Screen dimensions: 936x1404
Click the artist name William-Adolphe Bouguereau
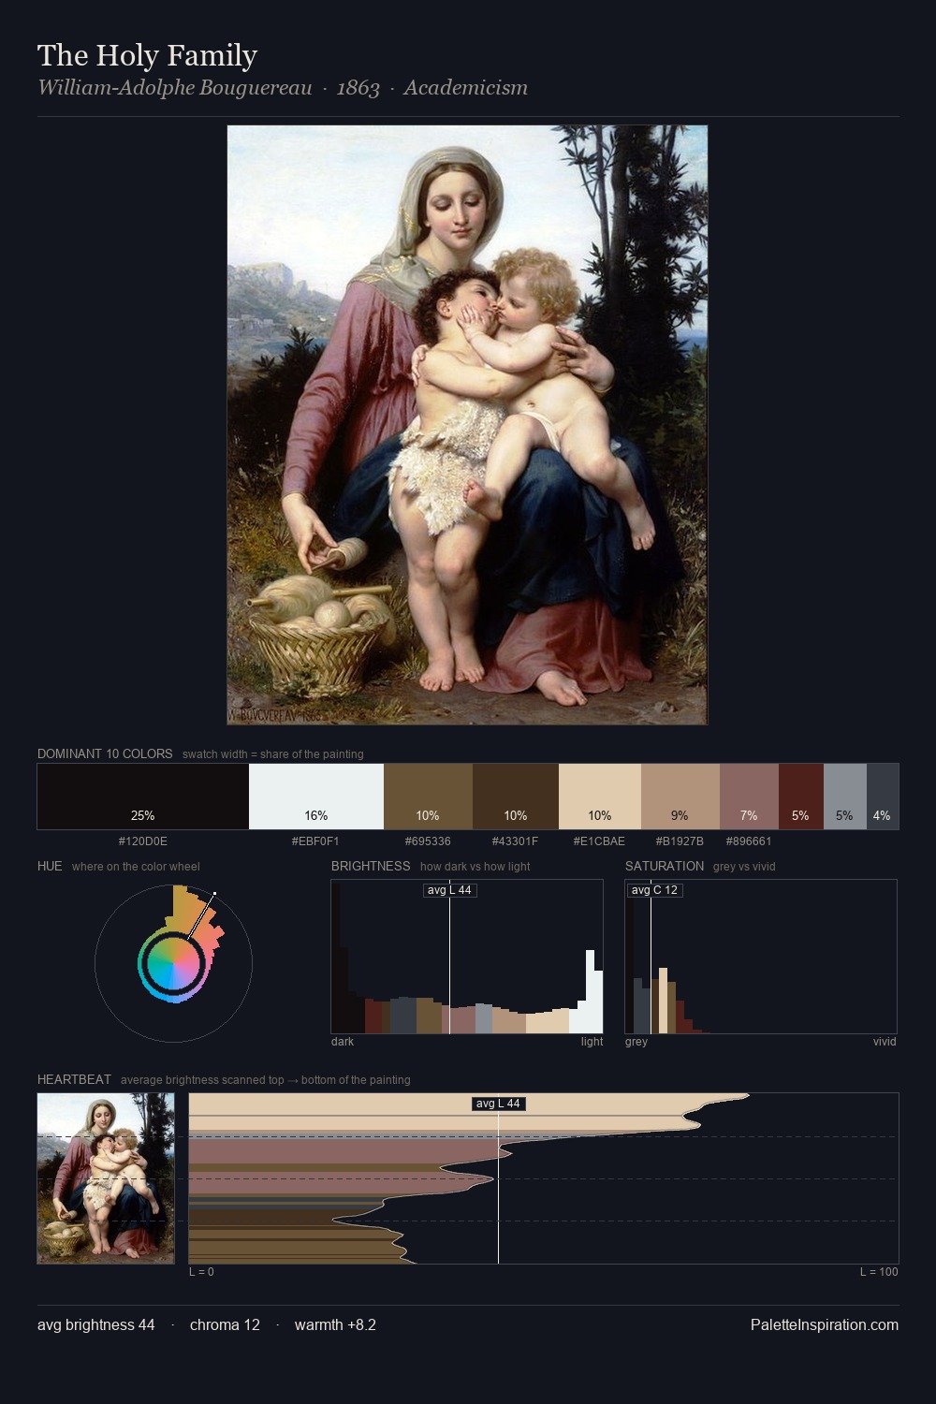(x=174, y=88)
